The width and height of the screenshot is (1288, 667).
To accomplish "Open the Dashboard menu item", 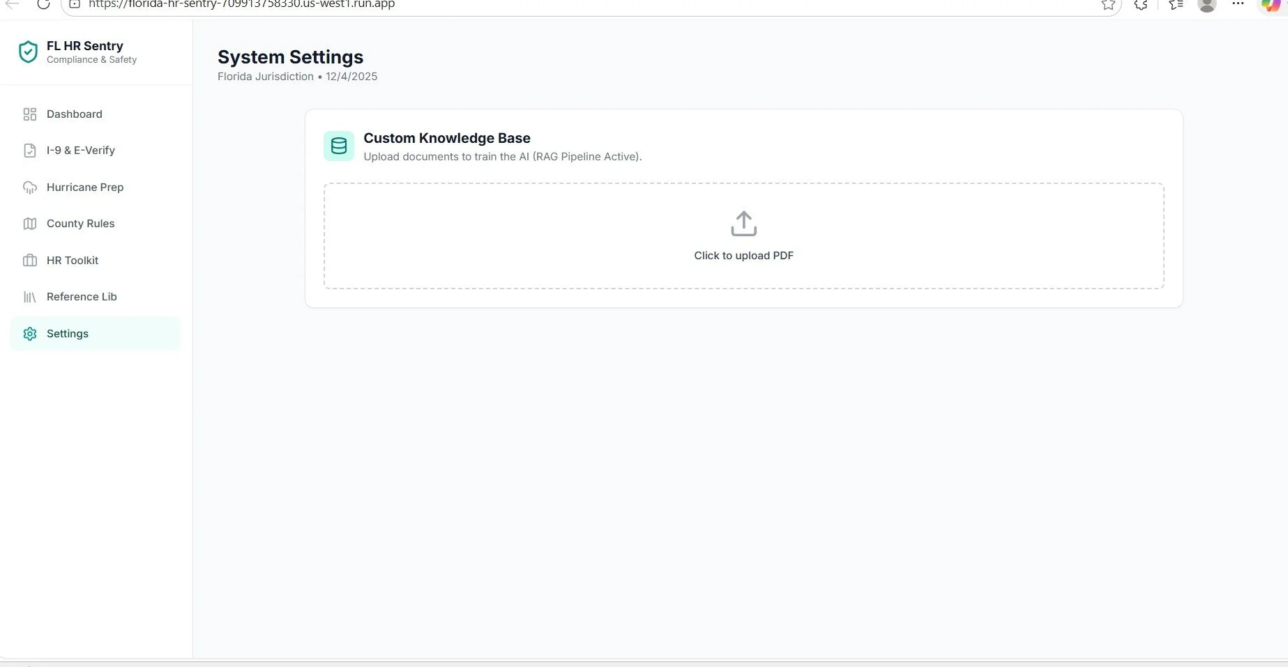I will click(x=96, y=114).
